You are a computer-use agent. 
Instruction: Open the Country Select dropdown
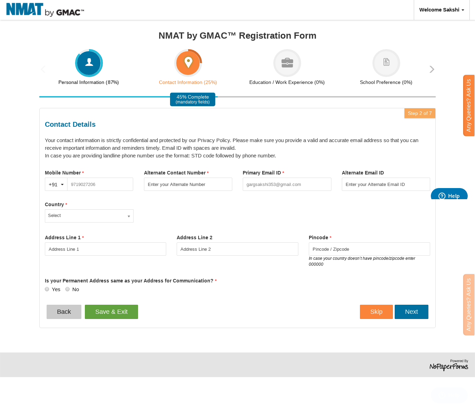point(89,216)
